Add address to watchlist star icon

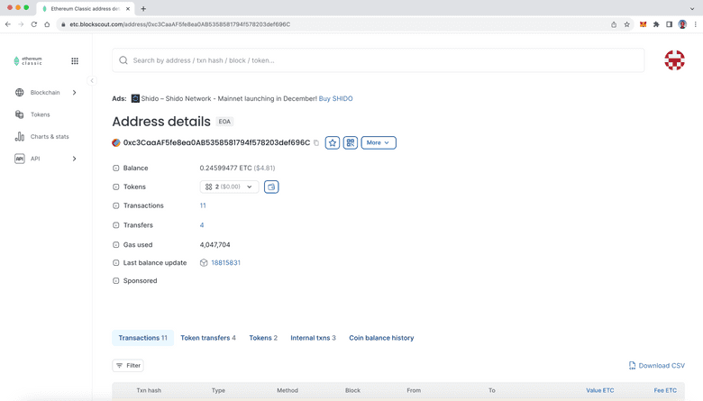pos(333,142)
